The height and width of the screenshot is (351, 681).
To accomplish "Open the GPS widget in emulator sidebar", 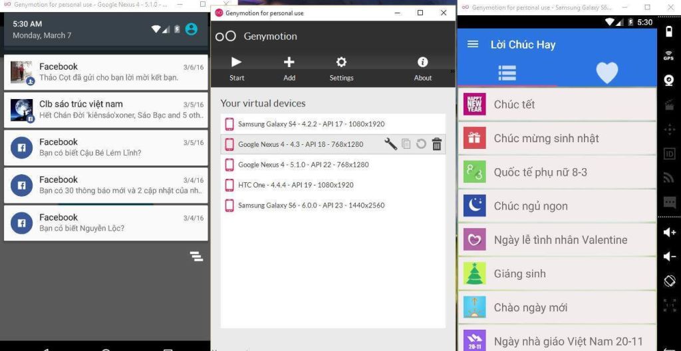I will point(668,56).
